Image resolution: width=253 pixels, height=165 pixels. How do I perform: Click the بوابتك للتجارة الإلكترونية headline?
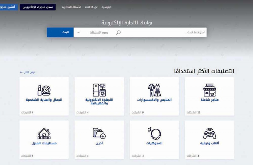(x=127, y=23)
